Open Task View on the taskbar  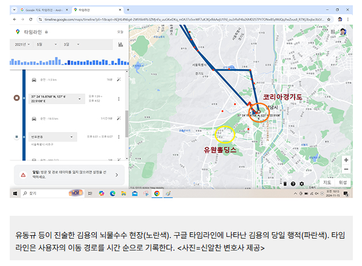(x=90, y=194)
